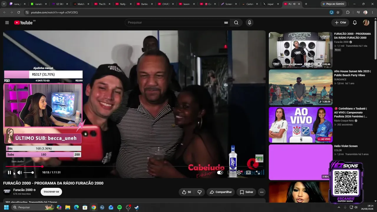The width and height of the screenshot is (377, 212).
Task: Open Microsoft Edge from the taskbar
Action: (76, 207)
